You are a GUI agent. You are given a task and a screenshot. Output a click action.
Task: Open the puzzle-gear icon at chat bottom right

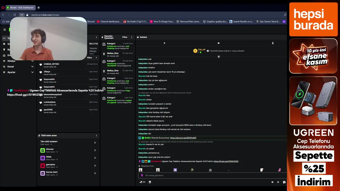click(x=284, y=182)
